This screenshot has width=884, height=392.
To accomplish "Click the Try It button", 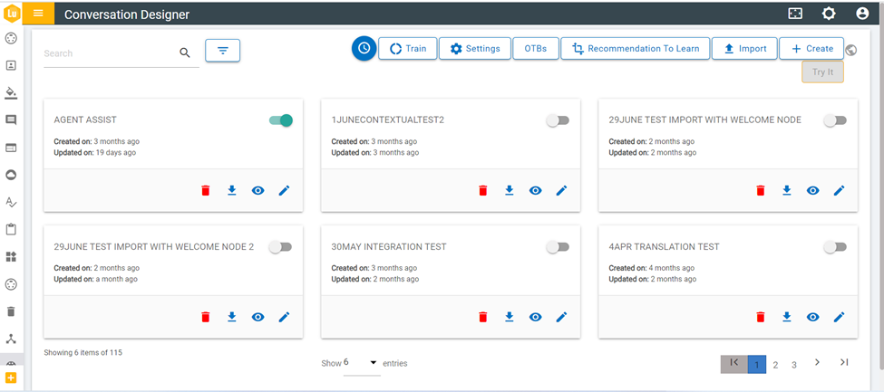I will (x=822, y=72).
